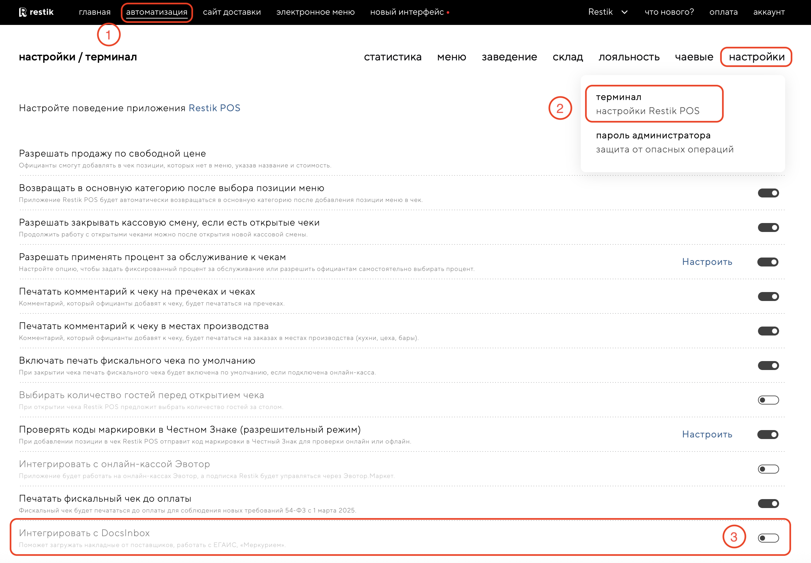Switch to новый интерфейс
Screen dimensions: 811x563
pyautogui.click(x=407, y=12)
